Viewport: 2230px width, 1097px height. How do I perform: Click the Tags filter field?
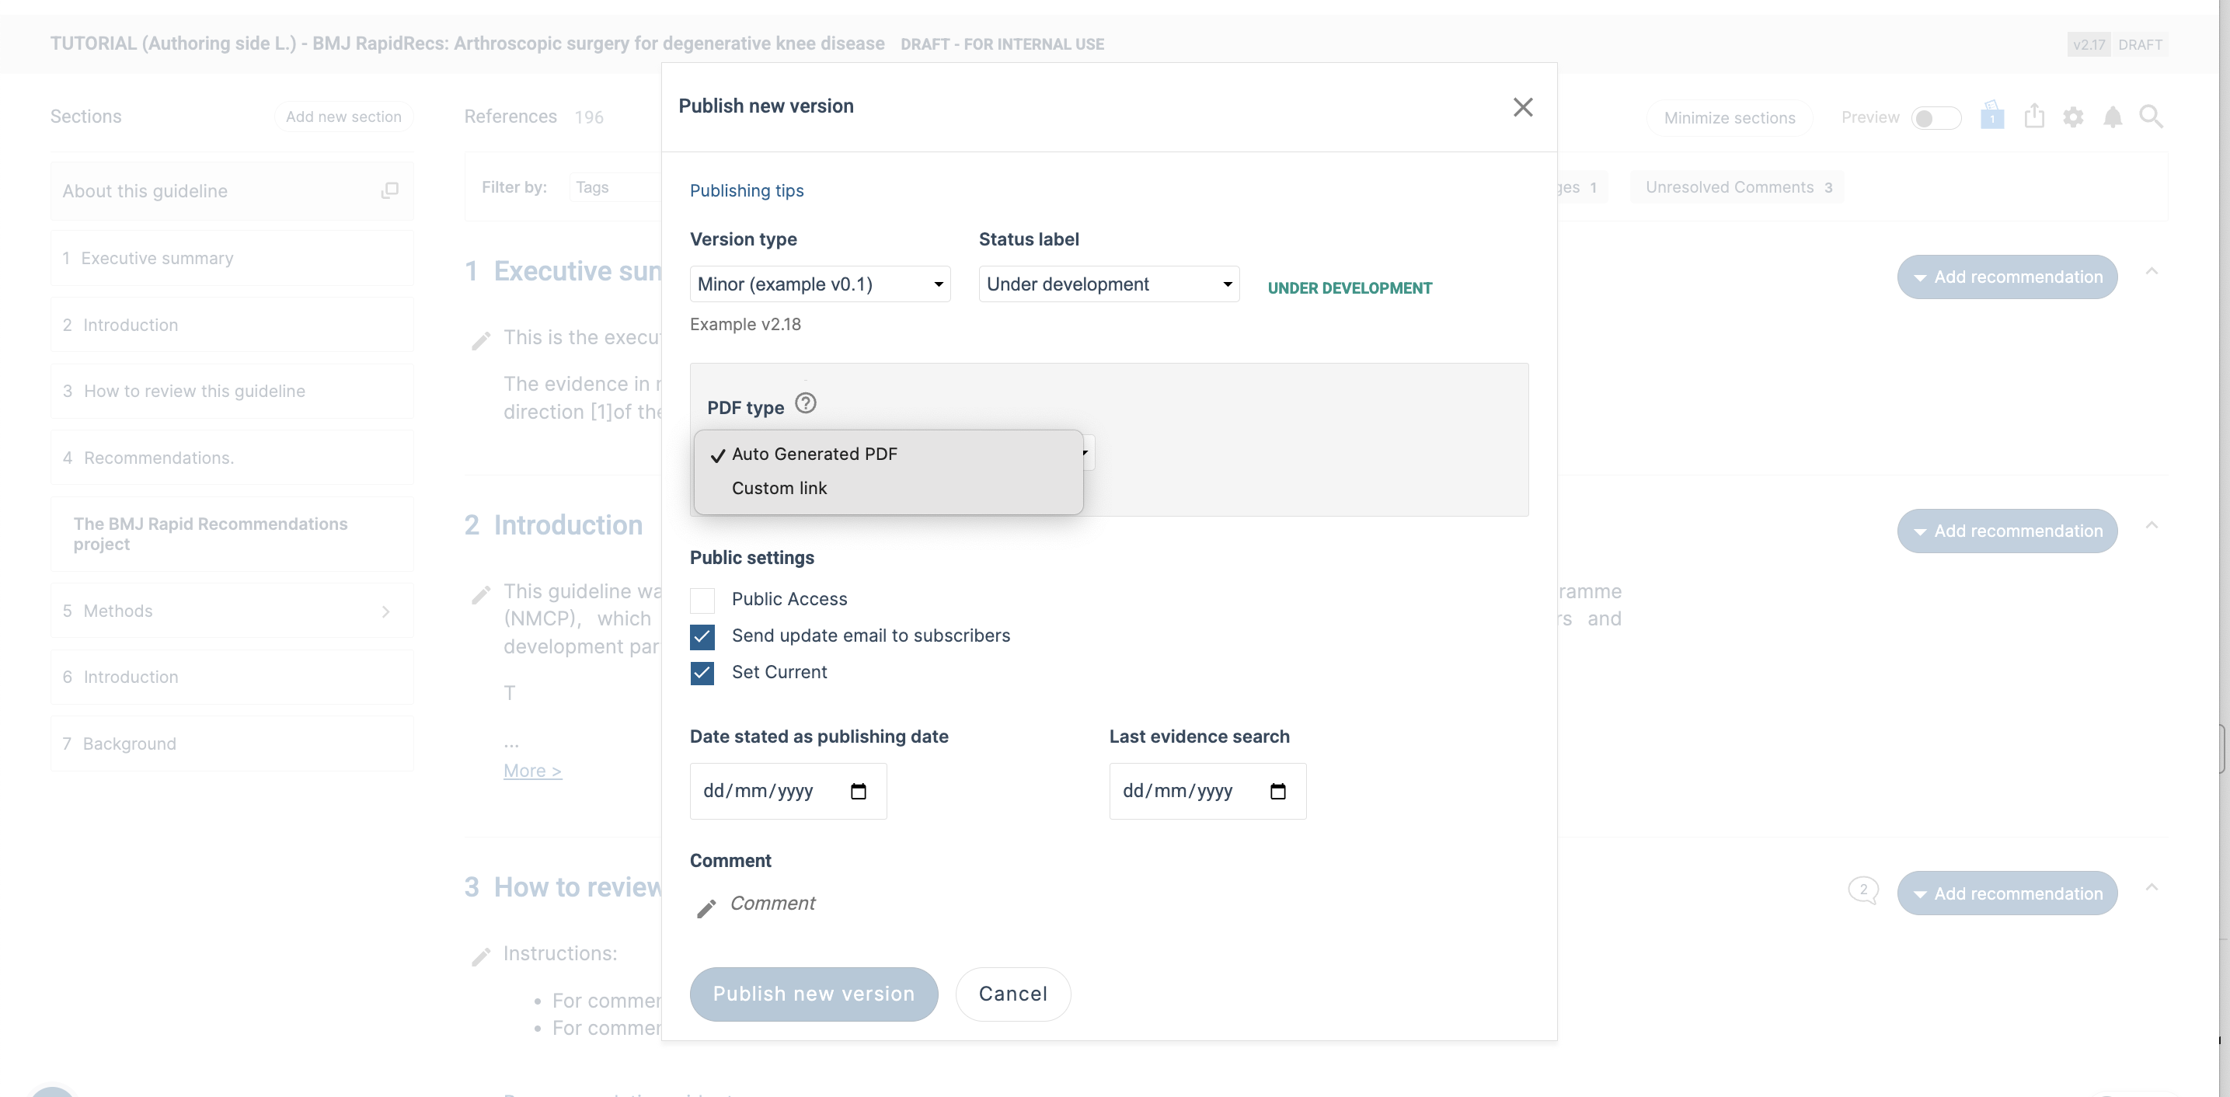point(616,188)
